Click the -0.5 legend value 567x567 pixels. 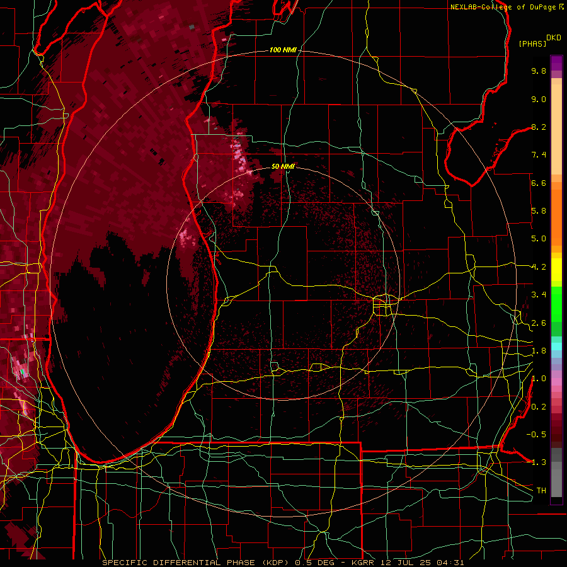(x=536, y=434)
